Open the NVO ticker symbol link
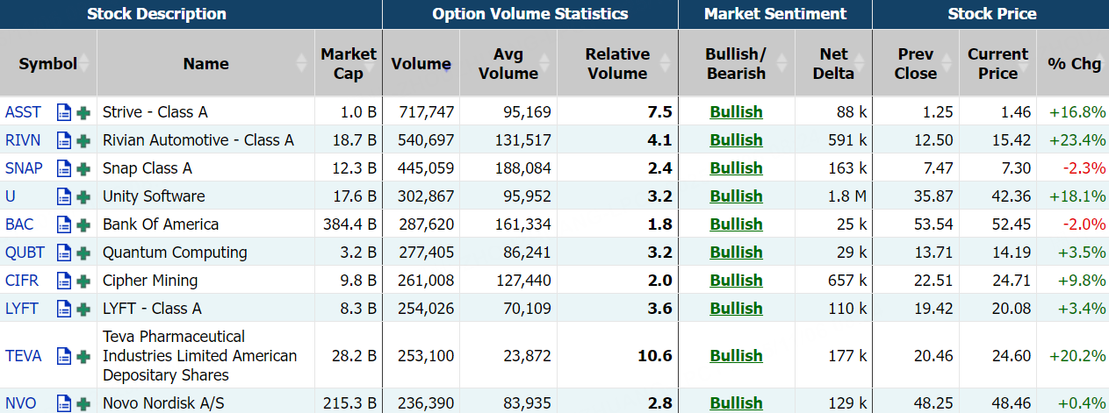Image resolution: width=1109 pixels, height=413 pixels. coord(21,403)
